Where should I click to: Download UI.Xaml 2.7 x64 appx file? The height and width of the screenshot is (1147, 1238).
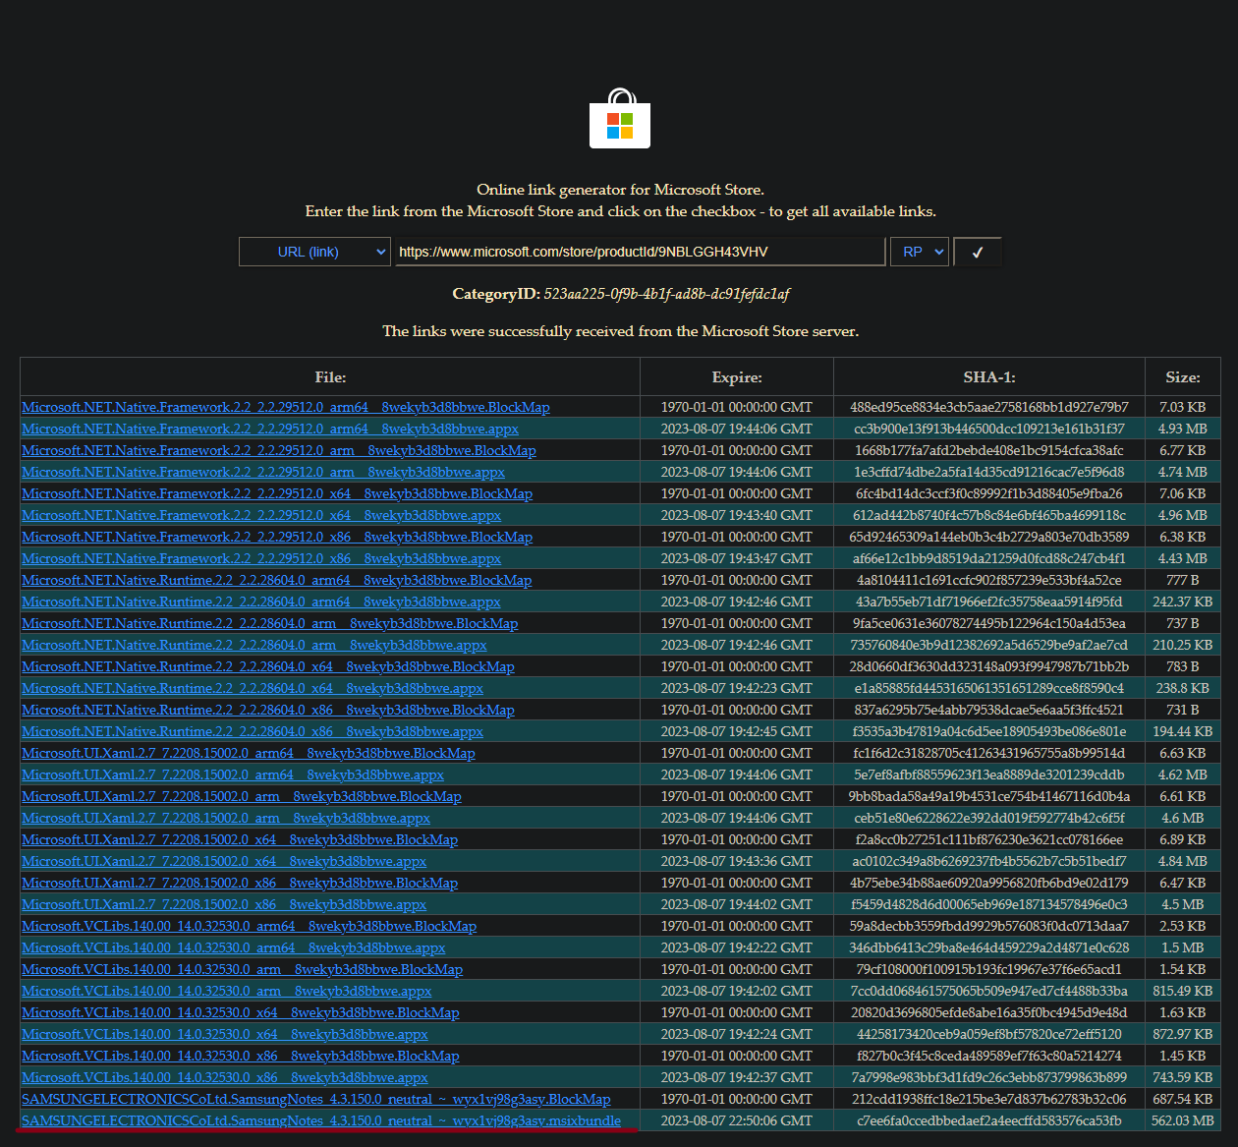coord(224,861)
